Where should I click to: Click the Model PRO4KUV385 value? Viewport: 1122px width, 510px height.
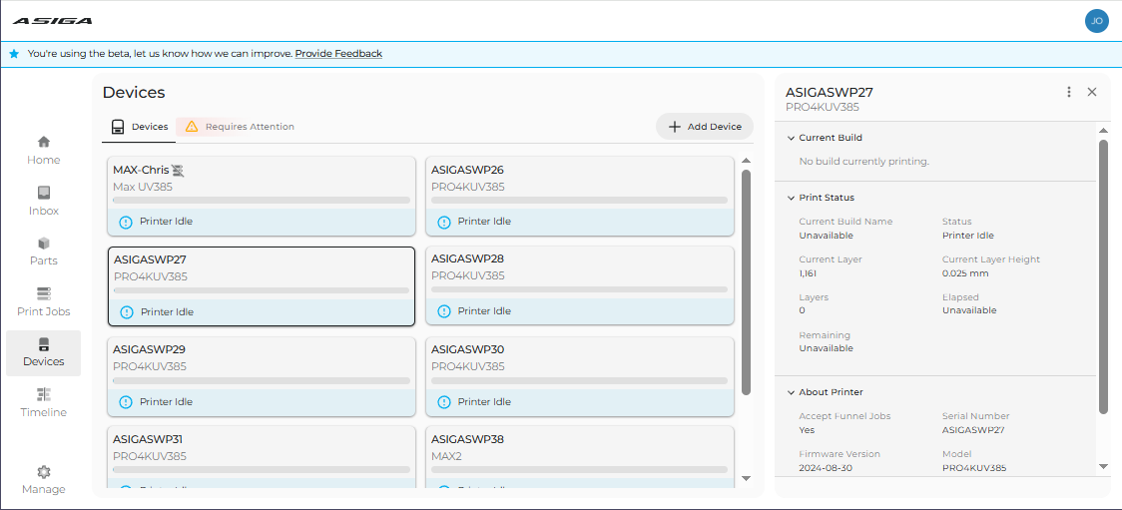974,468
